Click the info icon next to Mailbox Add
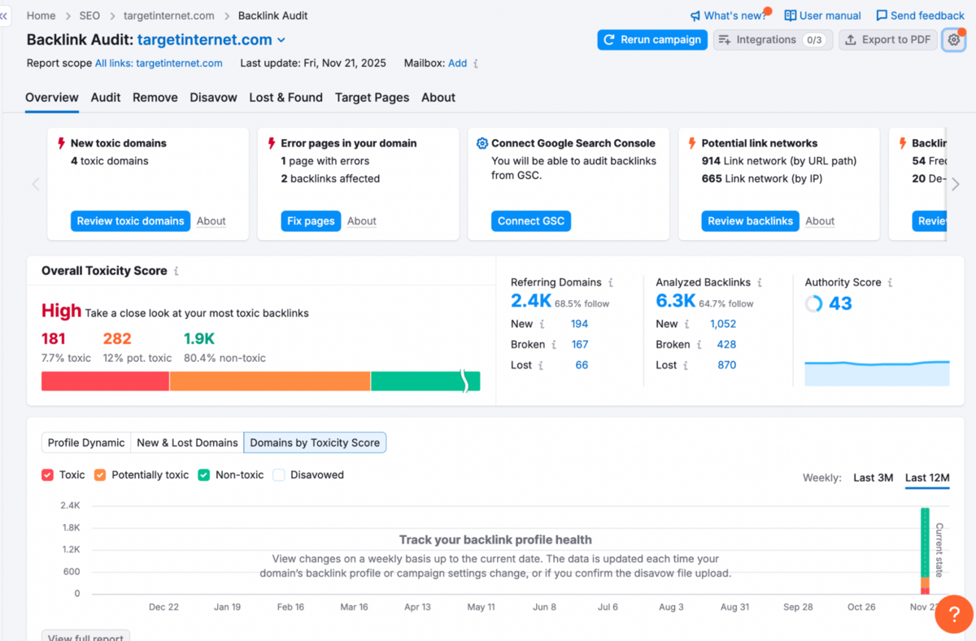Image resolution: width=976 pixels, height=641 pixels. [476, 63]
